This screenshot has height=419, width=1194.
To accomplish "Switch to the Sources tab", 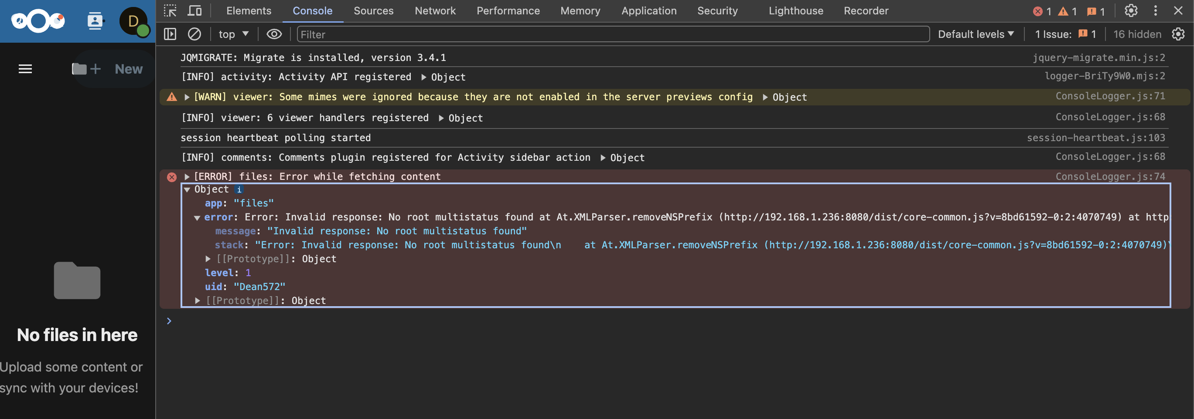I will click(x=373, y=10).
